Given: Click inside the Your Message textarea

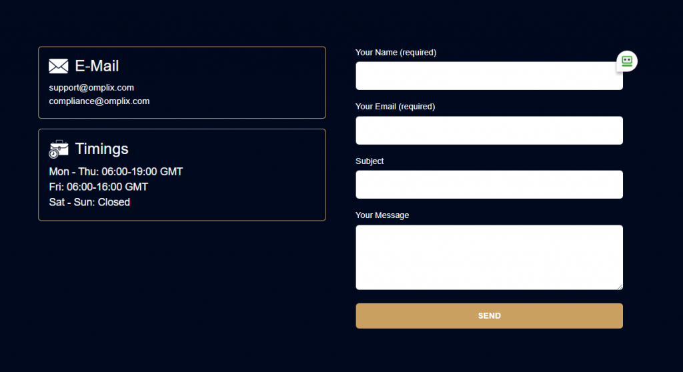Looking at the screenshot, I should [x=489, y=257].
